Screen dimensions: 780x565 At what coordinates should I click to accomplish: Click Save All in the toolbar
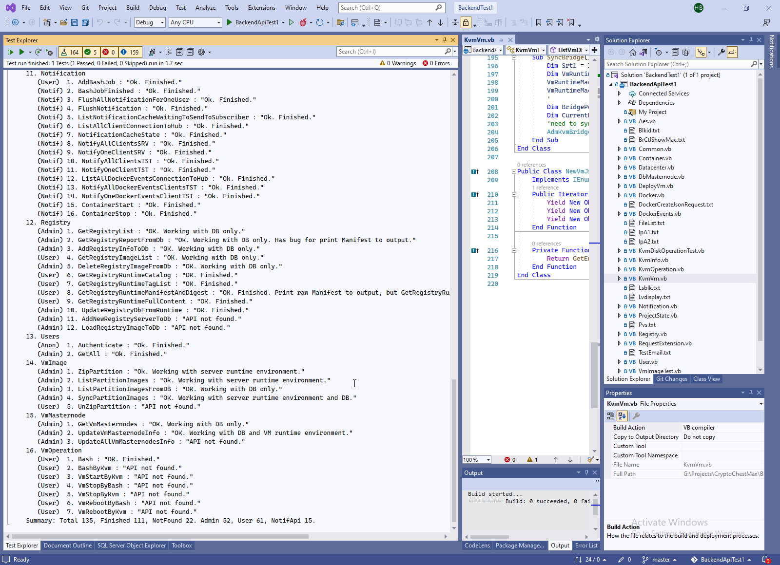coord(85,22)
